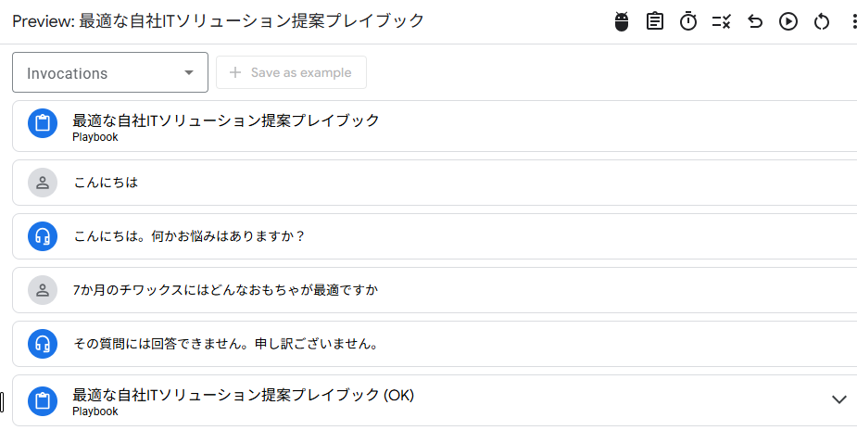Viewport: 857px width, 443px height.
Task: Click the headset icon beside the apology reply
Action: click(43, 344)
